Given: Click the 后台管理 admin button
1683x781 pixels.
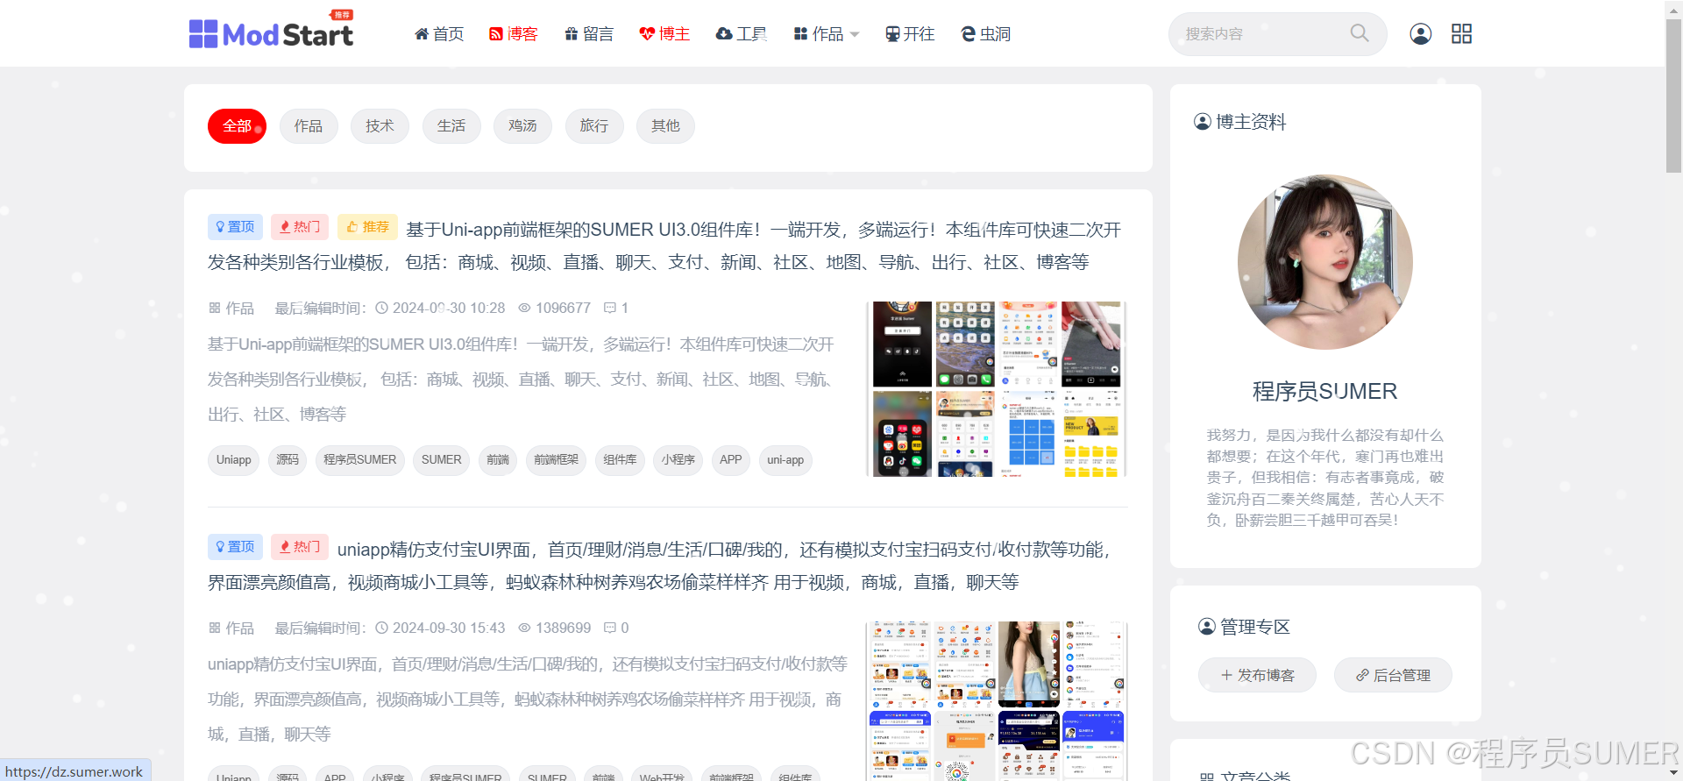Looking at the screenshot, I should 1393,675.
